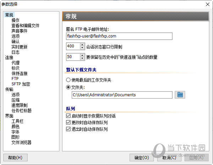Click the anonymous FTP email address field
This screenshot has height=165, width=213.
click(119, 36)
